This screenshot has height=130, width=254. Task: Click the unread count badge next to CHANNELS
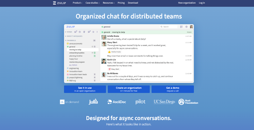coord(94,40)
